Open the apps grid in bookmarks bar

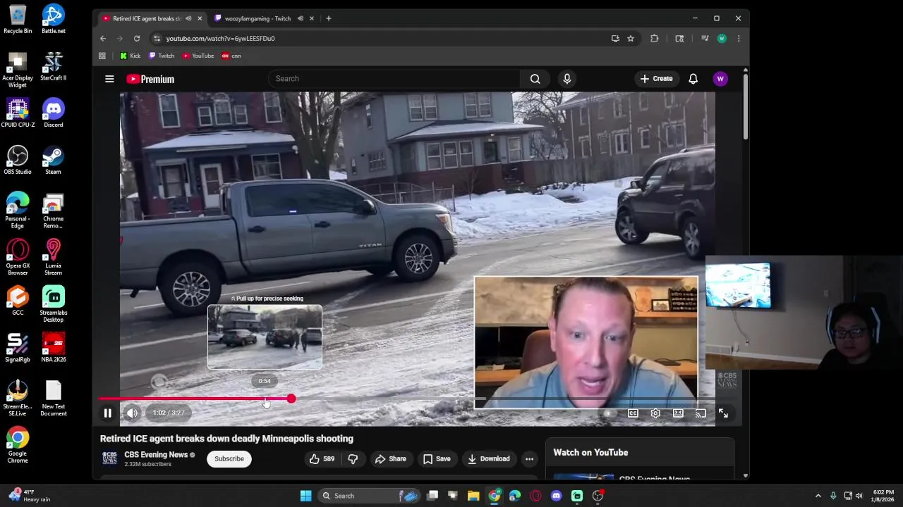point(102,56)
